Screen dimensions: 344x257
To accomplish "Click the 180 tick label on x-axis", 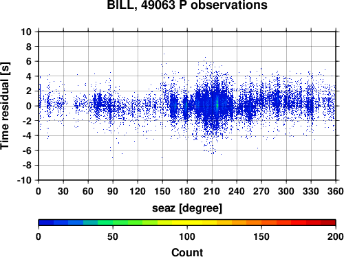I will (x=187, y=191).
